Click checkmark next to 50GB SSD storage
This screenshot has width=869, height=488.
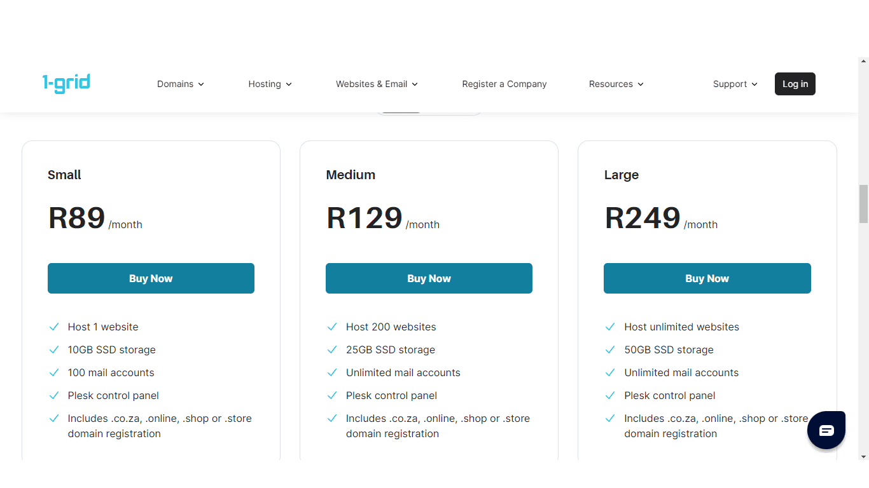click(610, 349)
